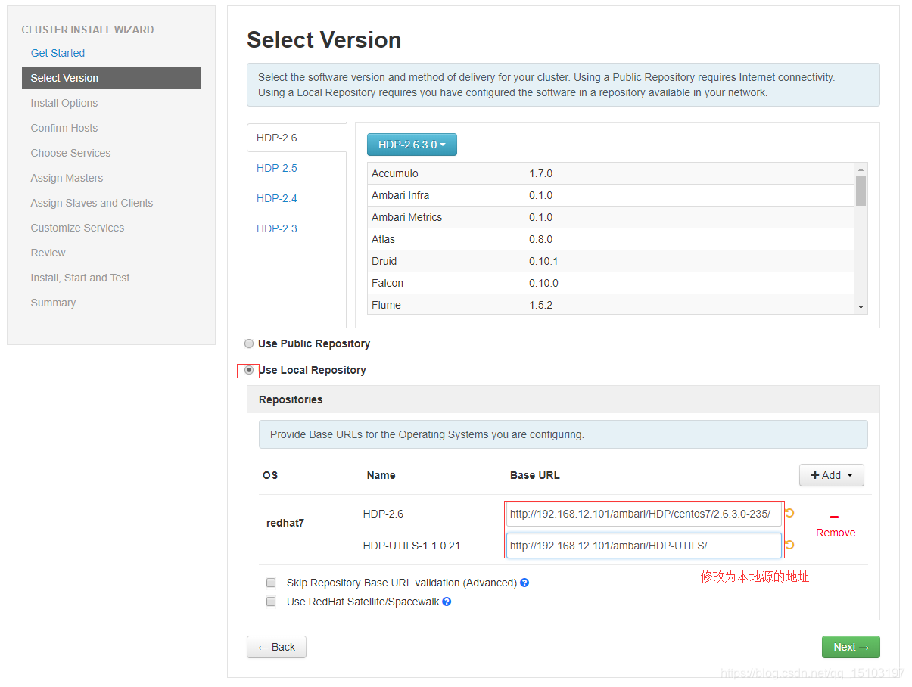The image size is (912, 687).
Task: Go to Review wizard step
Action: [48, 253]
